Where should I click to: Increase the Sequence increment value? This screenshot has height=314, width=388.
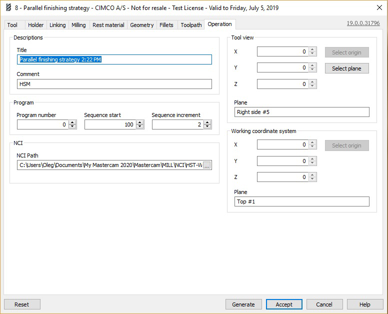coord(207,122)
